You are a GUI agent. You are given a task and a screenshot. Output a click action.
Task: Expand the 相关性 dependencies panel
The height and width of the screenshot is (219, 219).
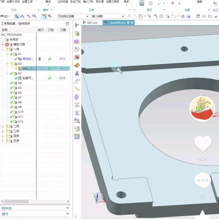[x=67, y=208]
